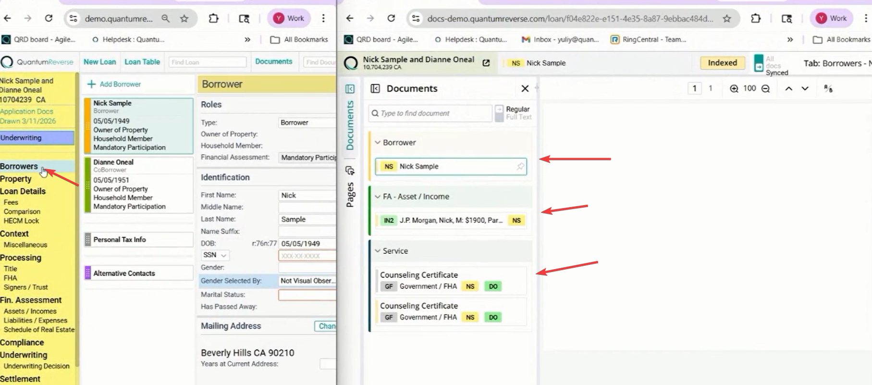Click the Pages copy icon in sidebar
The width and height of the screenshot is (872, 385).
click(x=350, y=171)
